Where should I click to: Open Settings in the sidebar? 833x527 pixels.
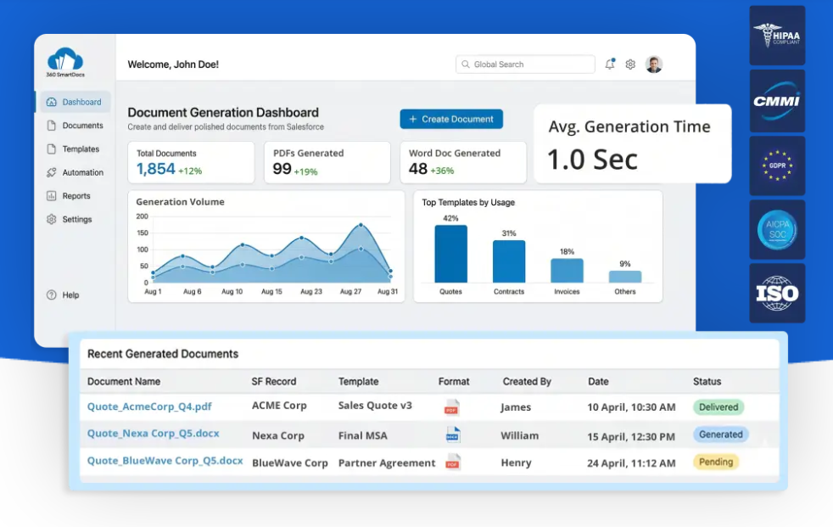click(69, 219)
